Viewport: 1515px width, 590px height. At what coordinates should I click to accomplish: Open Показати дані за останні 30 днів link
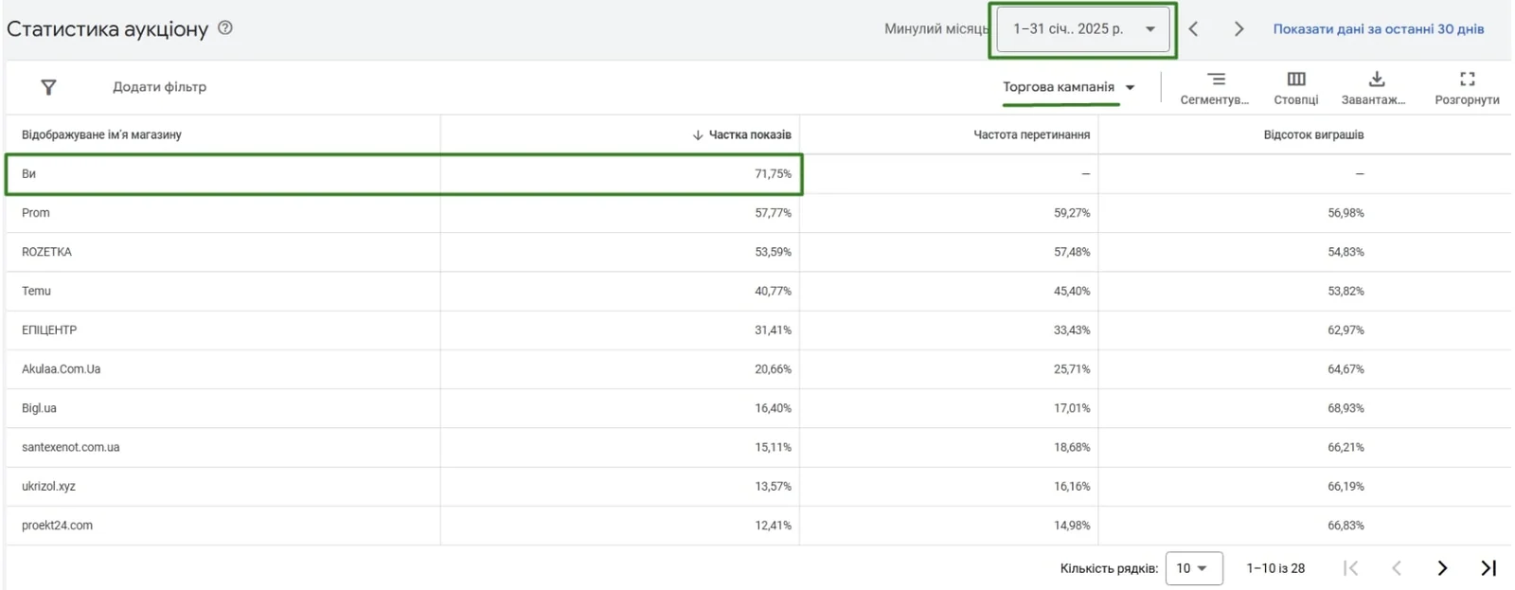tap(1379, 29)
